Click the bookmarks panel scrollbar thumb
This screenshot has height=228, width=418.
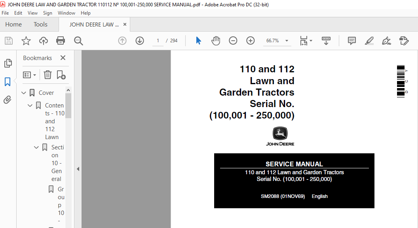click(68, 106)
